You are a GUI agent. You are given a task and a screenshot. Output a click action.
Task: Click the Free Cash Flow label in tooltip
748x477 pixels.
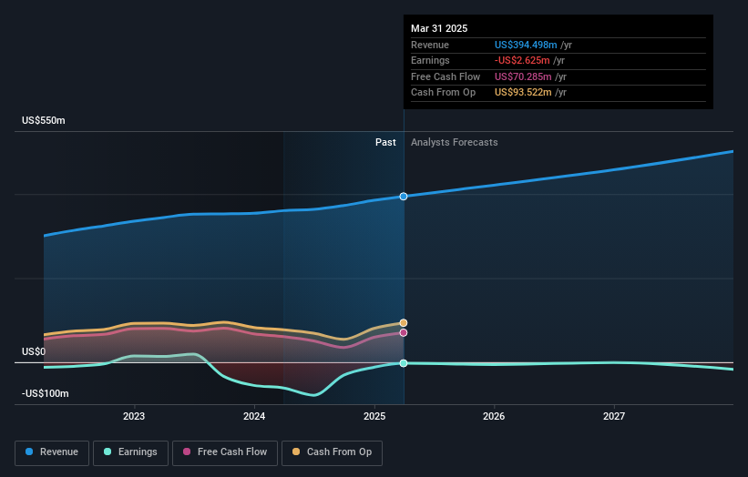point(446,76)
